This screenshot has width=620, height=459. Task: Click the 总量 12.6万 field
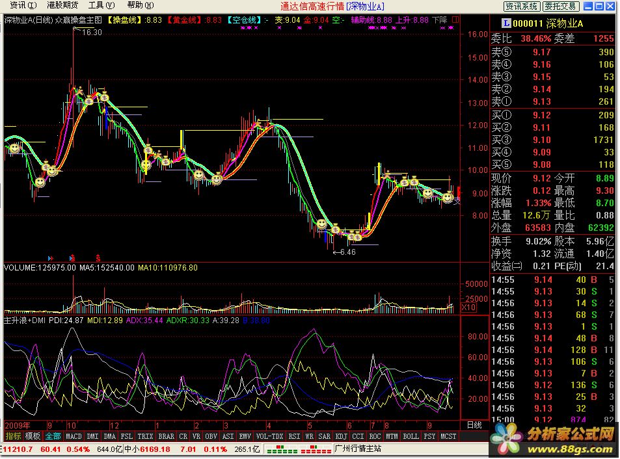coord(521,216)
